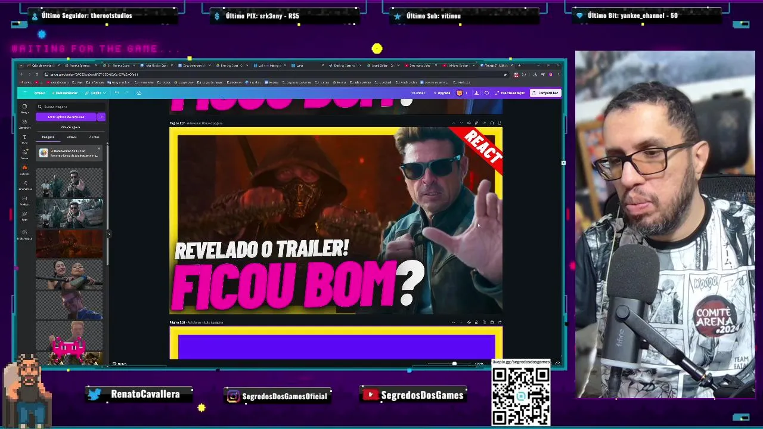Select the FICOU BOM text on page 217
The width and height of the screenshot is (763, 429).
pos(284,286)
